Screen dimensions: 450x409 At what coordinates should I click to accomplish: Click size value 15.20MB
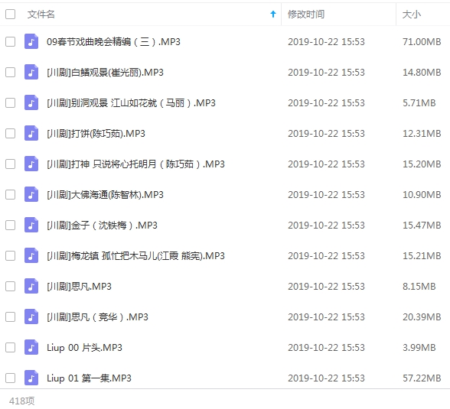point(422,164)
